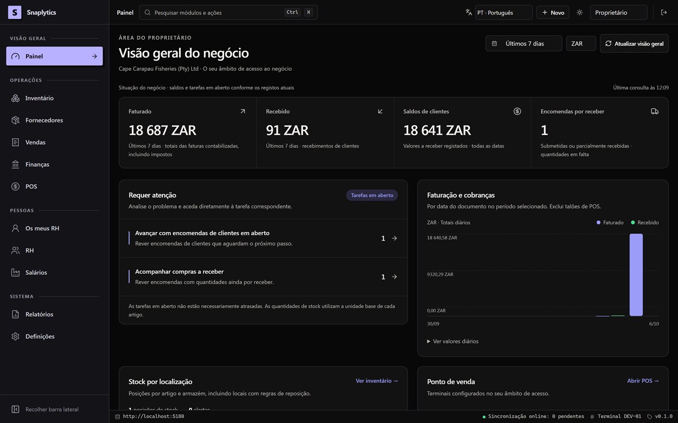Click the Os meus RH person icon
This screenshot has width=678, height=423.
[x=16, y=228]
